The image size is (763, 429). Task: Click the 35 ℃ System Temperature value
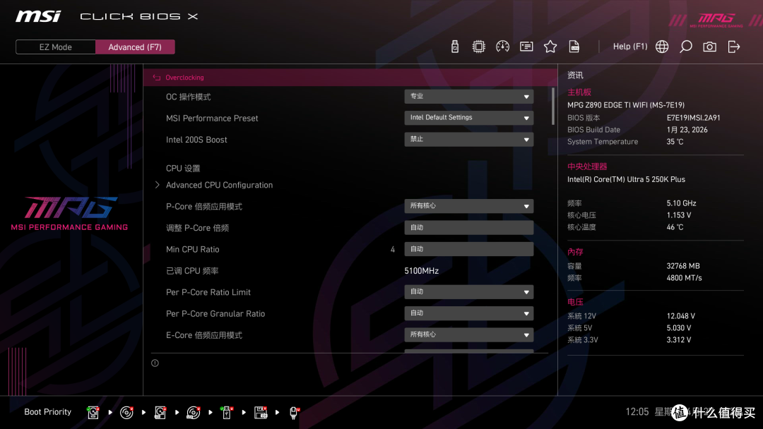[675, 141]
